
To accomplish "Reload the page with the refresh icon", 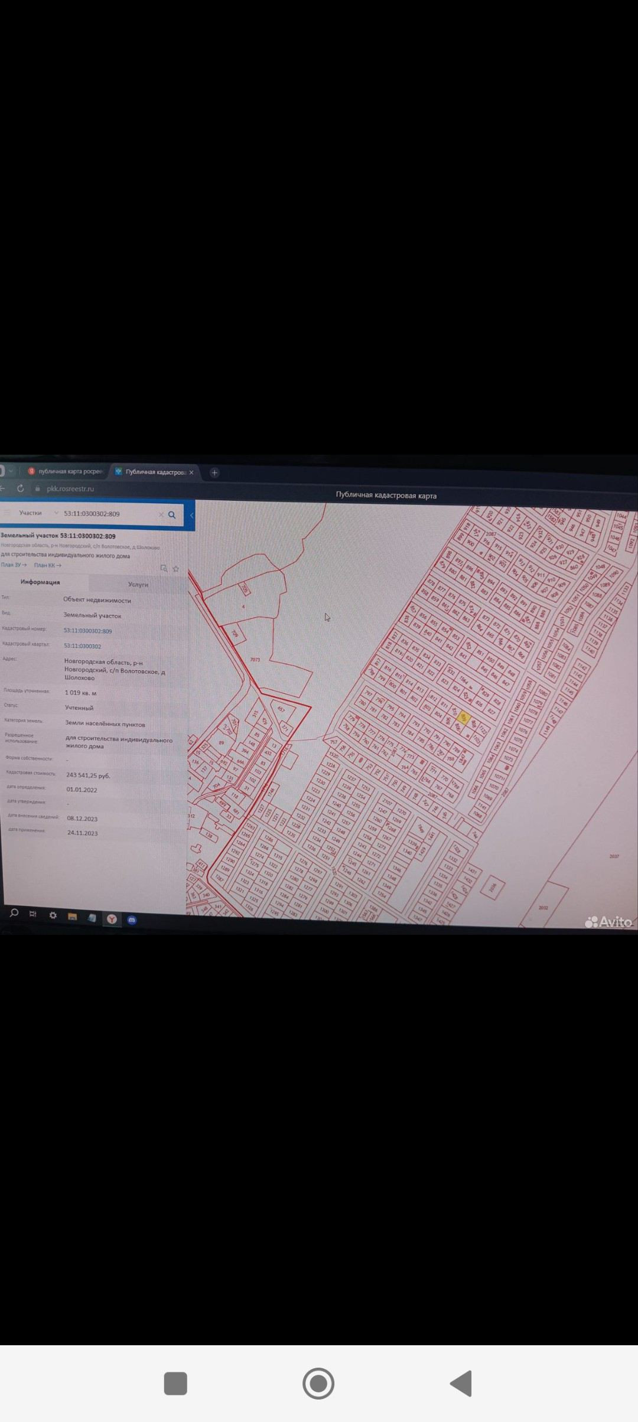I will [20, 488].
